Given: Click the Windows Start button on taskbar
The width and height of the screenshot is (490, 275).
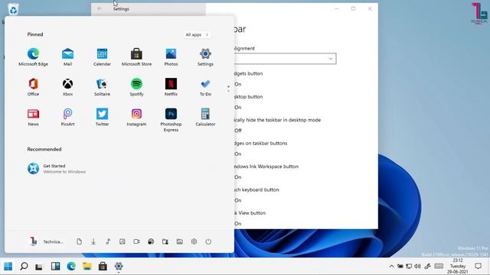Looking at the screenshot, I should click(x=8, y=267).
